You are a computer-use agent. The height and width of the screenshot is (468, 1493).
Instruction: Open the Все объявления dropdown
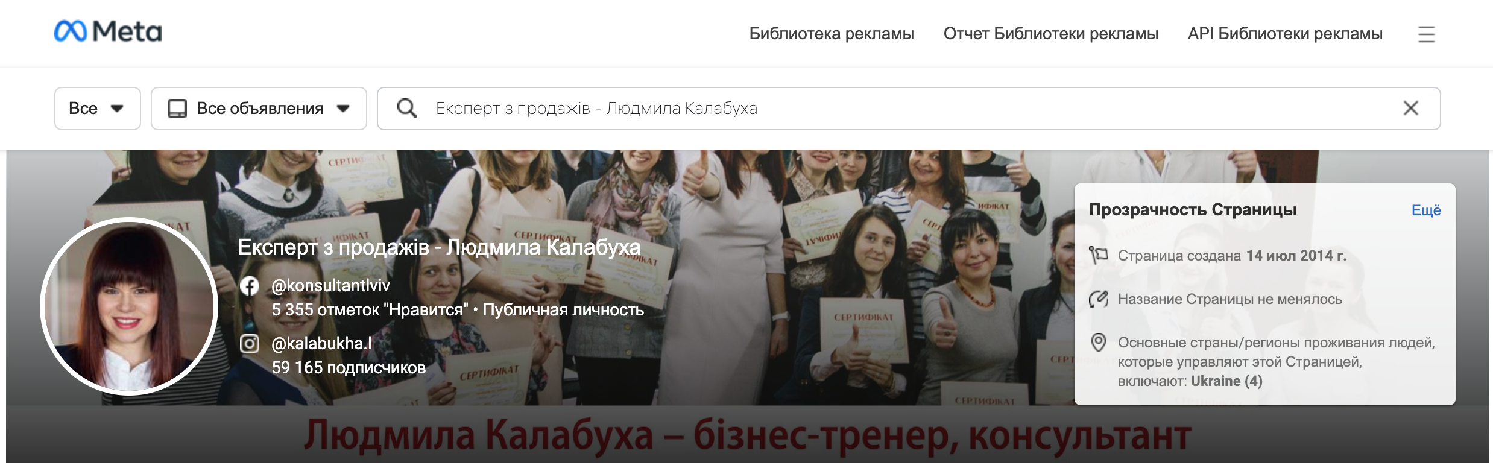259,109
